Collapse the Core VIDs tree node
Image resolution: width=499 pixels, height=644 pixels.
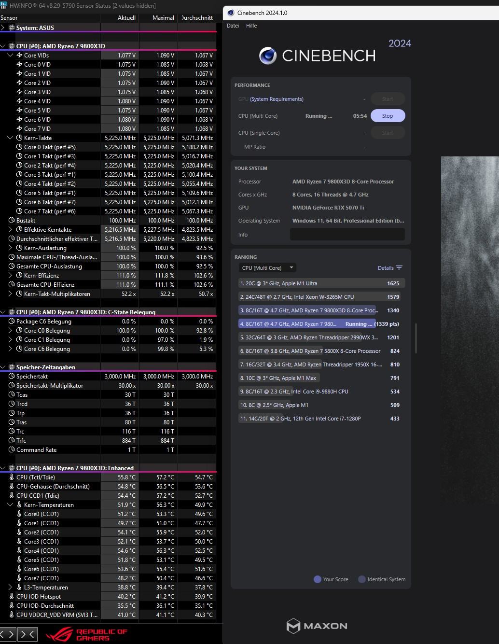tap(10, 56)
